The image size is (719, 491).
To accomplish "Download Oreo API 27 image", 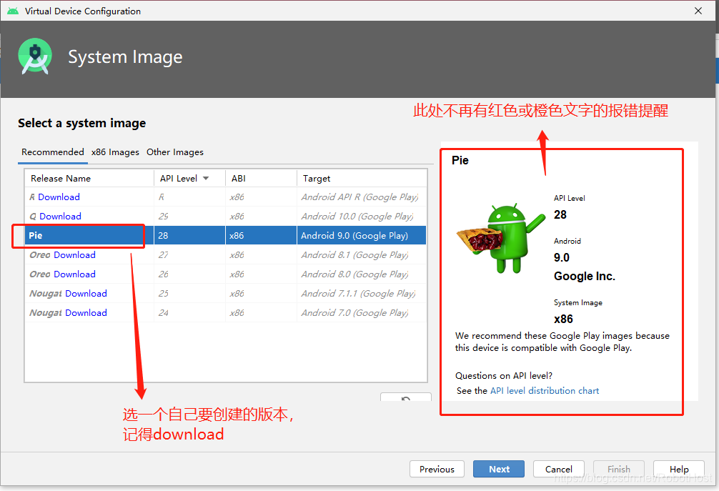I will 74,255.
